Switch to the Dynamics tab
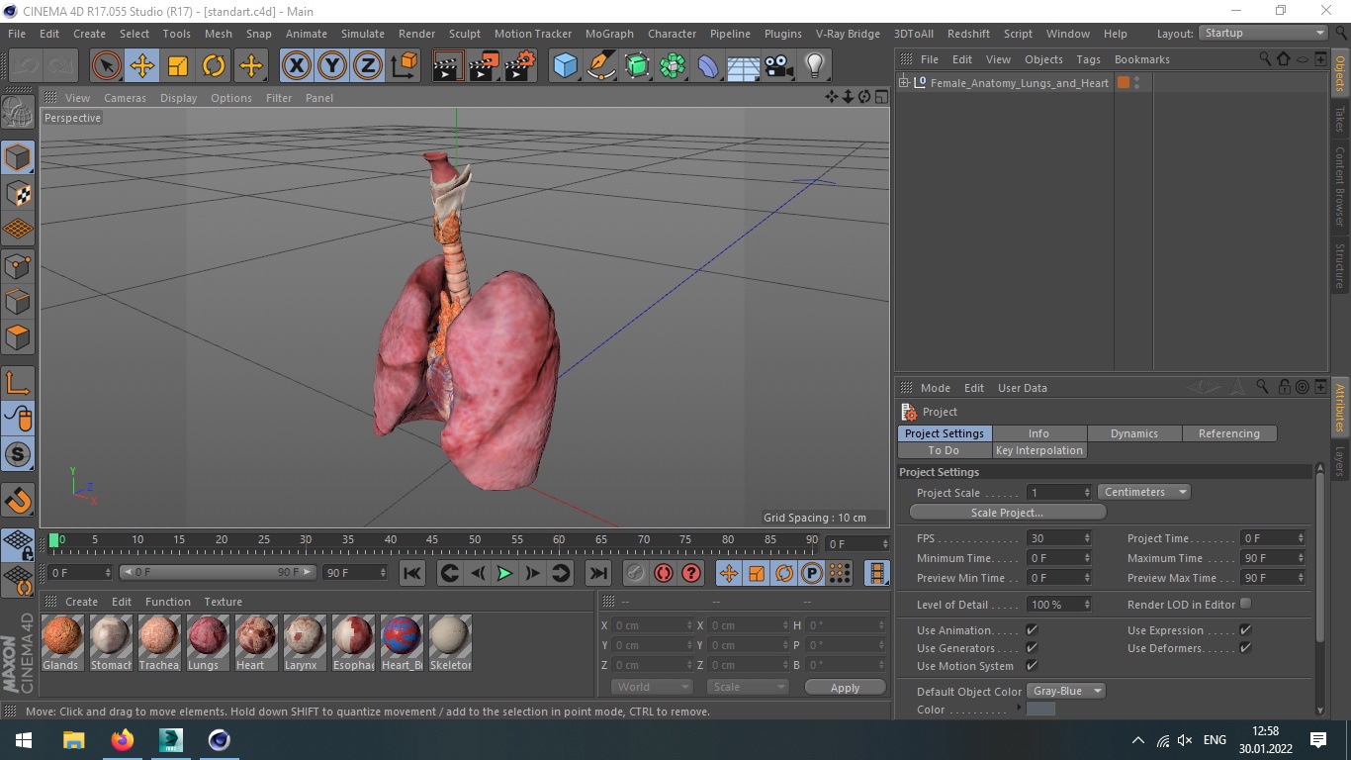 [1133, 433]
